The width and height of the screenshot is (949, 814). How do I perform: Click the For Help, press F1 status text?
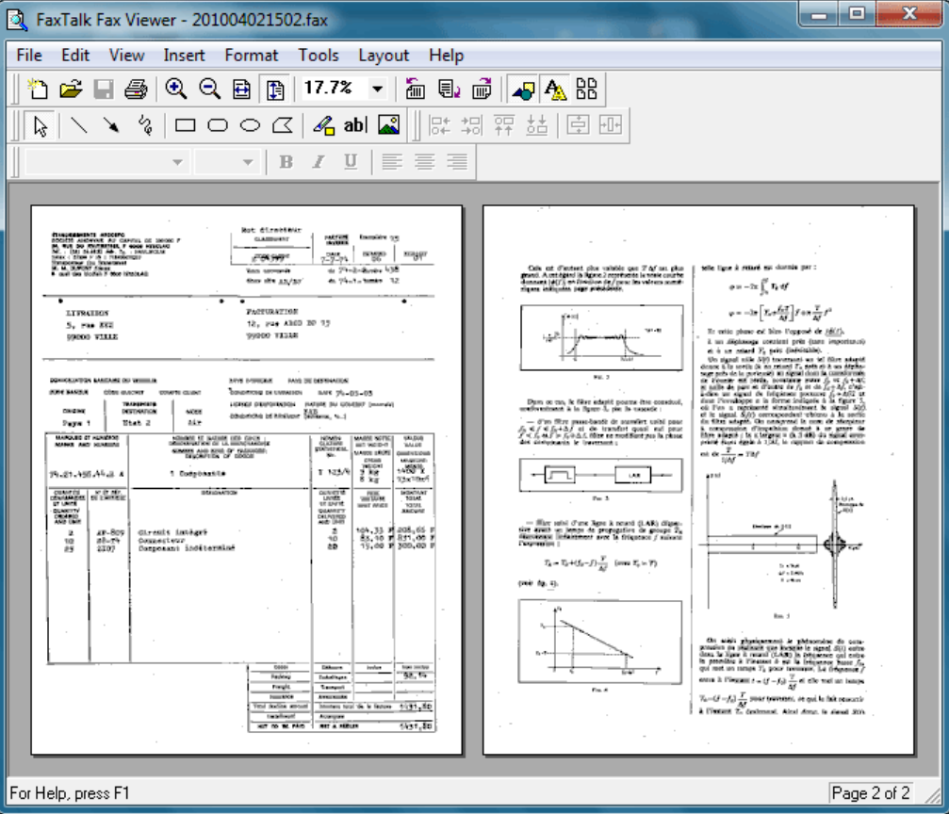tap(70, 793)
